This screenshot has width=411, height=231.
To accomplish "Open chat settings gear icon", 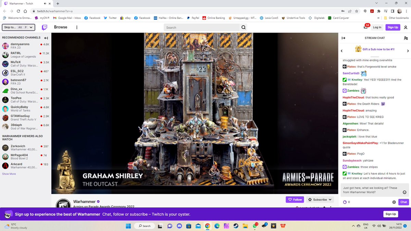I will pos(394,202).
